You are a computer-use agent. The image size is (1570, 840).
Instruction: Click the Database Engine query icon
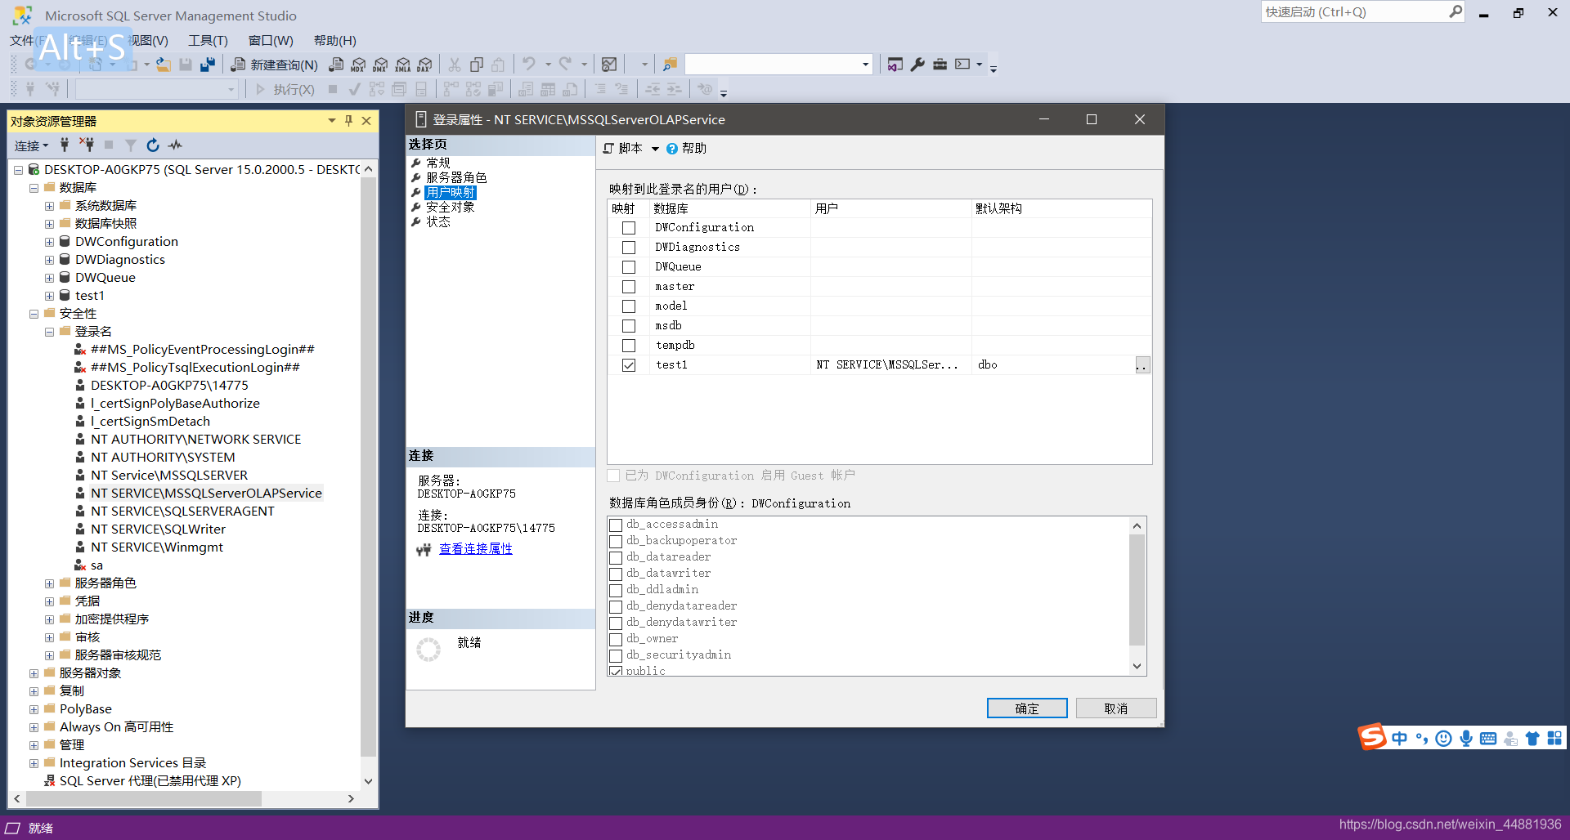click(x=336, y=65)
